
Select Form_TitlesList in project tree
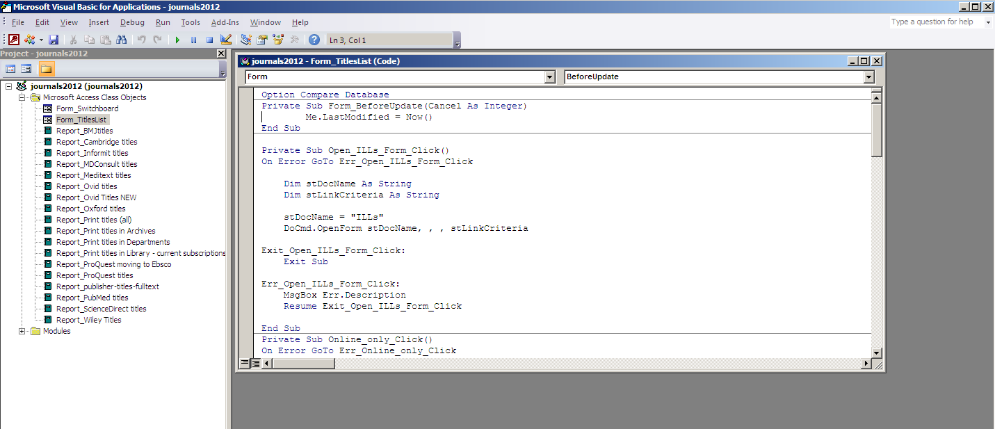81,120
